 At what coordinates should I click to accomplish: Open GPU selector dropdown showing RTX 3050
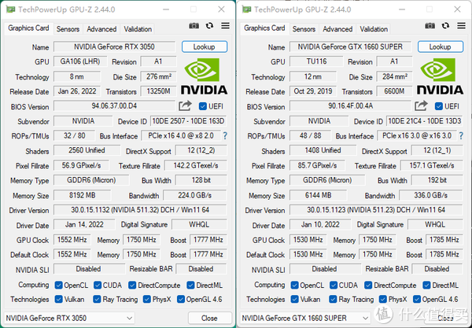coord(69,318)
